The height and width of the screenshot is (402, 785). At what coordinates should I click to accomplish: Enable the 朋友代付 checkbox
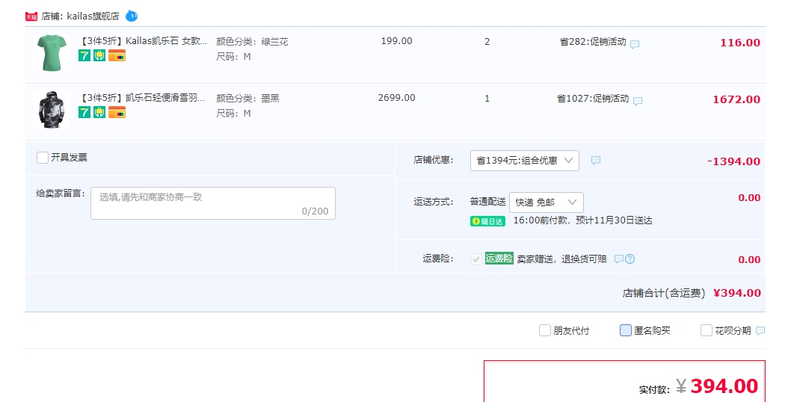click(545, 330)
